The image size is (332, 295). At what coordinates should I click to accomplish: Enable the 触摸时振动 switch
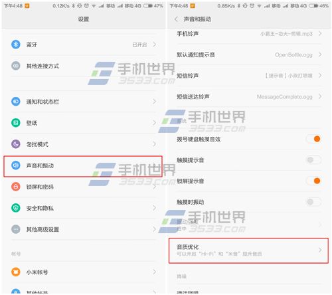coord(313,202)
